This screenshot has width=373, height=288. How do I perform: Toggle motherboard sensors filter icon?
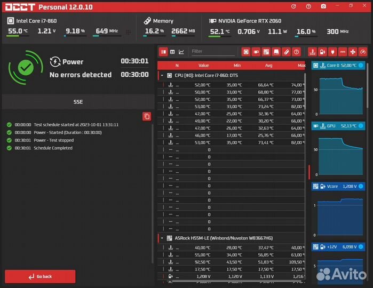click(x=266, y=52)
